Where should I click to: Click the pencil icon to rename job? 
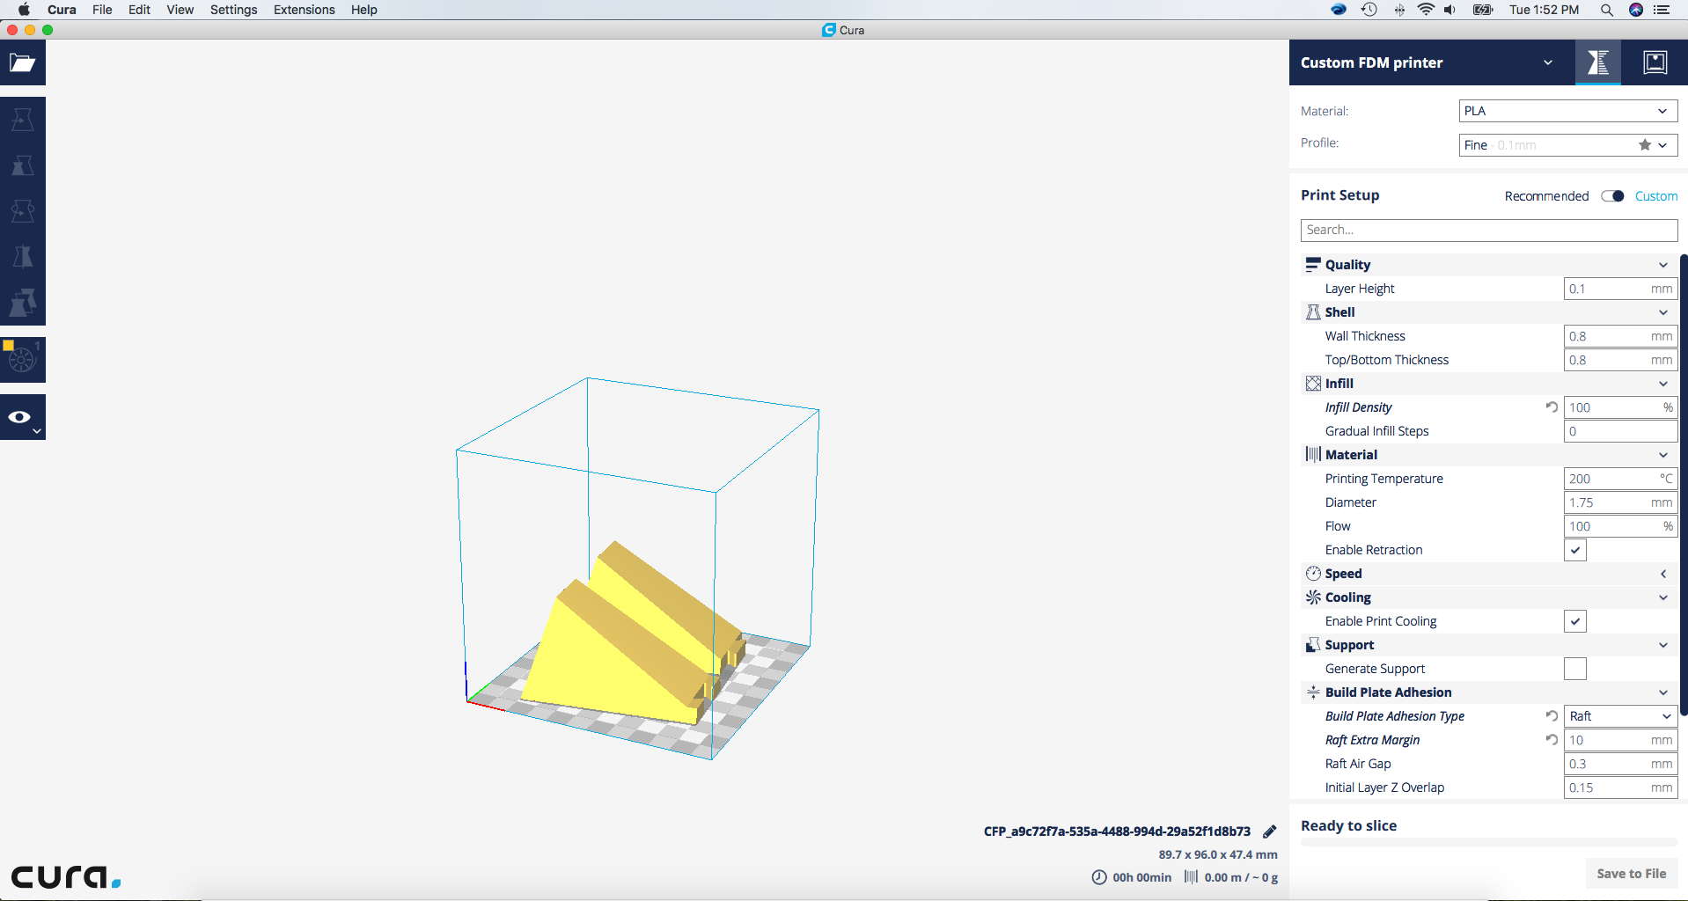point(1269,831)
